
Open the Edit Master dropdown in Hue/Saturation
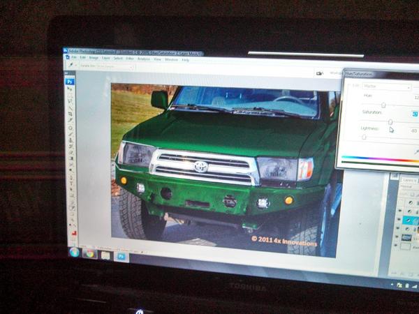pos(386,87)
